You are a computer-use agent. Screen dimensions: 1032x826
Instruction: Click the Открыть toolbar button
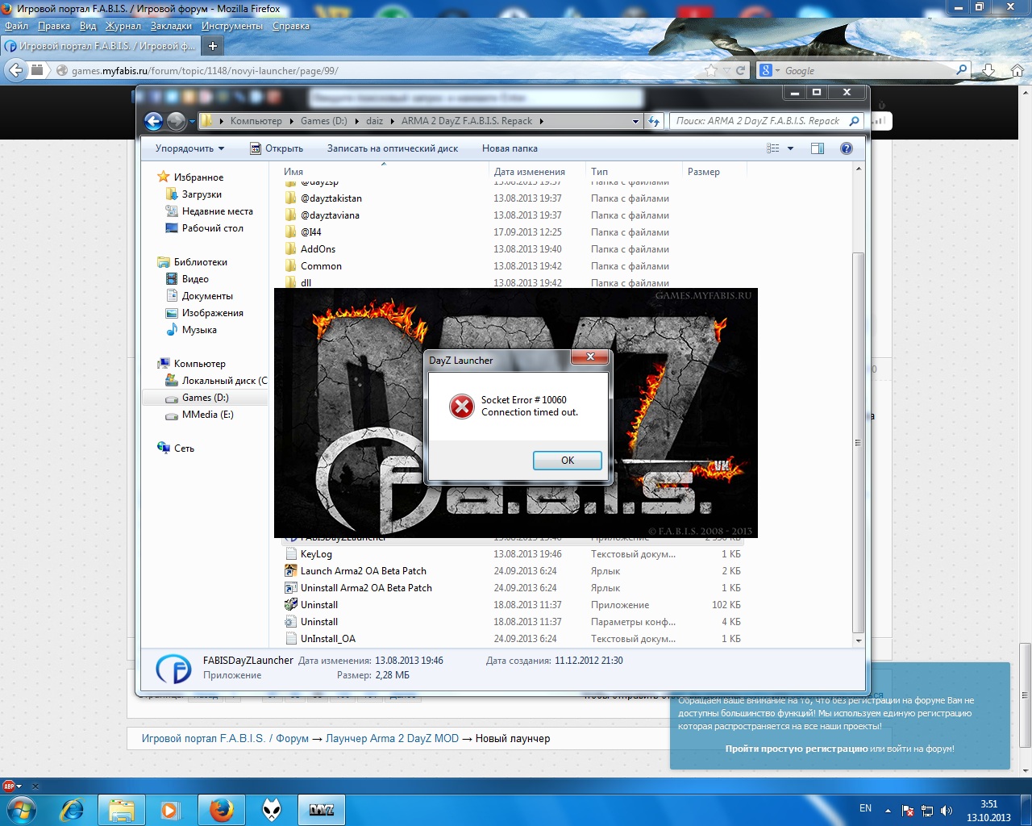point(277,148)
